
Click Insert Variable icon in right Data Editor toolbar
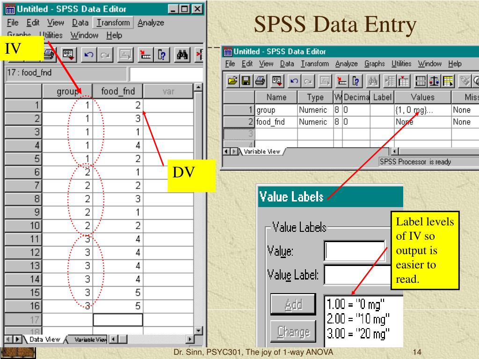click(x=404, y=81)
